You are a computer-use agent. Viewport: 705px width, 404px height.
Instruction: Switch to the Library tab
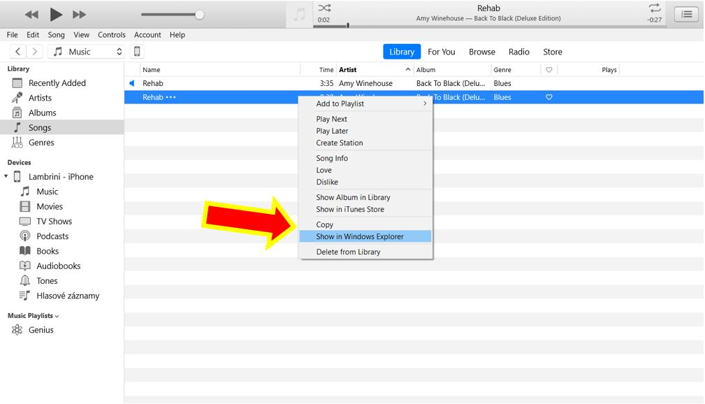(x=402, y=52)
